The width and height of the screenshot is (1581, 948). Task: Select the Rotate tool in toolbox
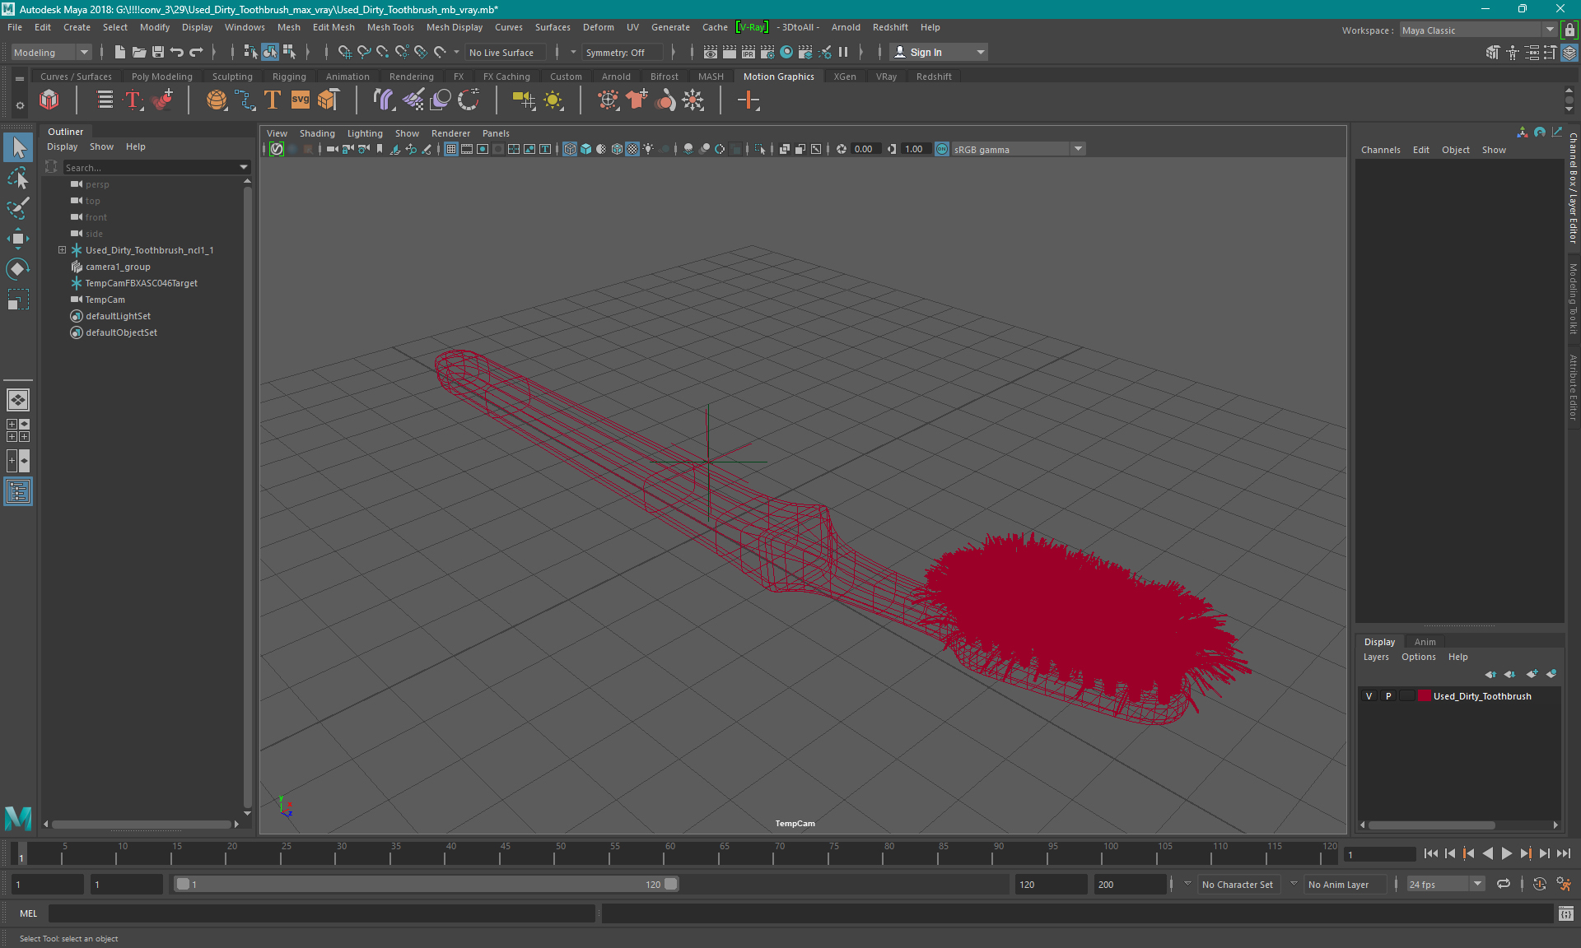pyautogui.click(x=17, y=269)
